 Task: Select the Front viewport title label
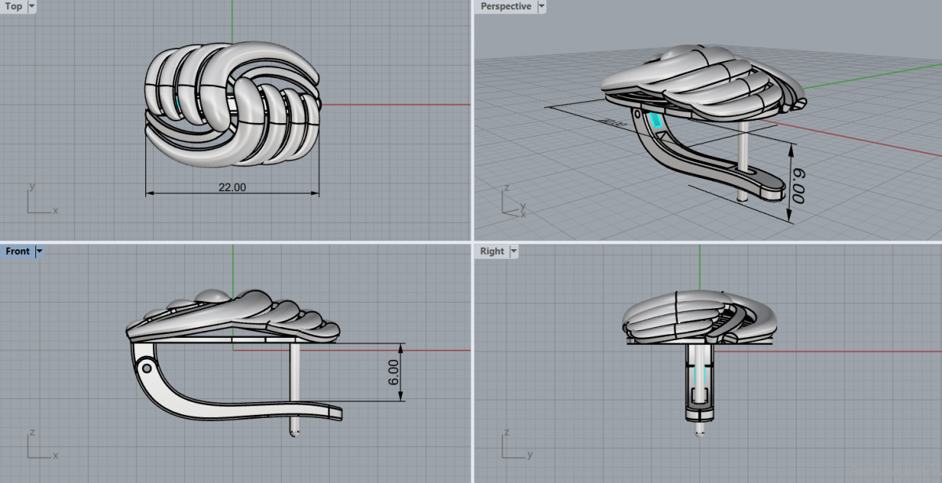click(x=17, y=252)
